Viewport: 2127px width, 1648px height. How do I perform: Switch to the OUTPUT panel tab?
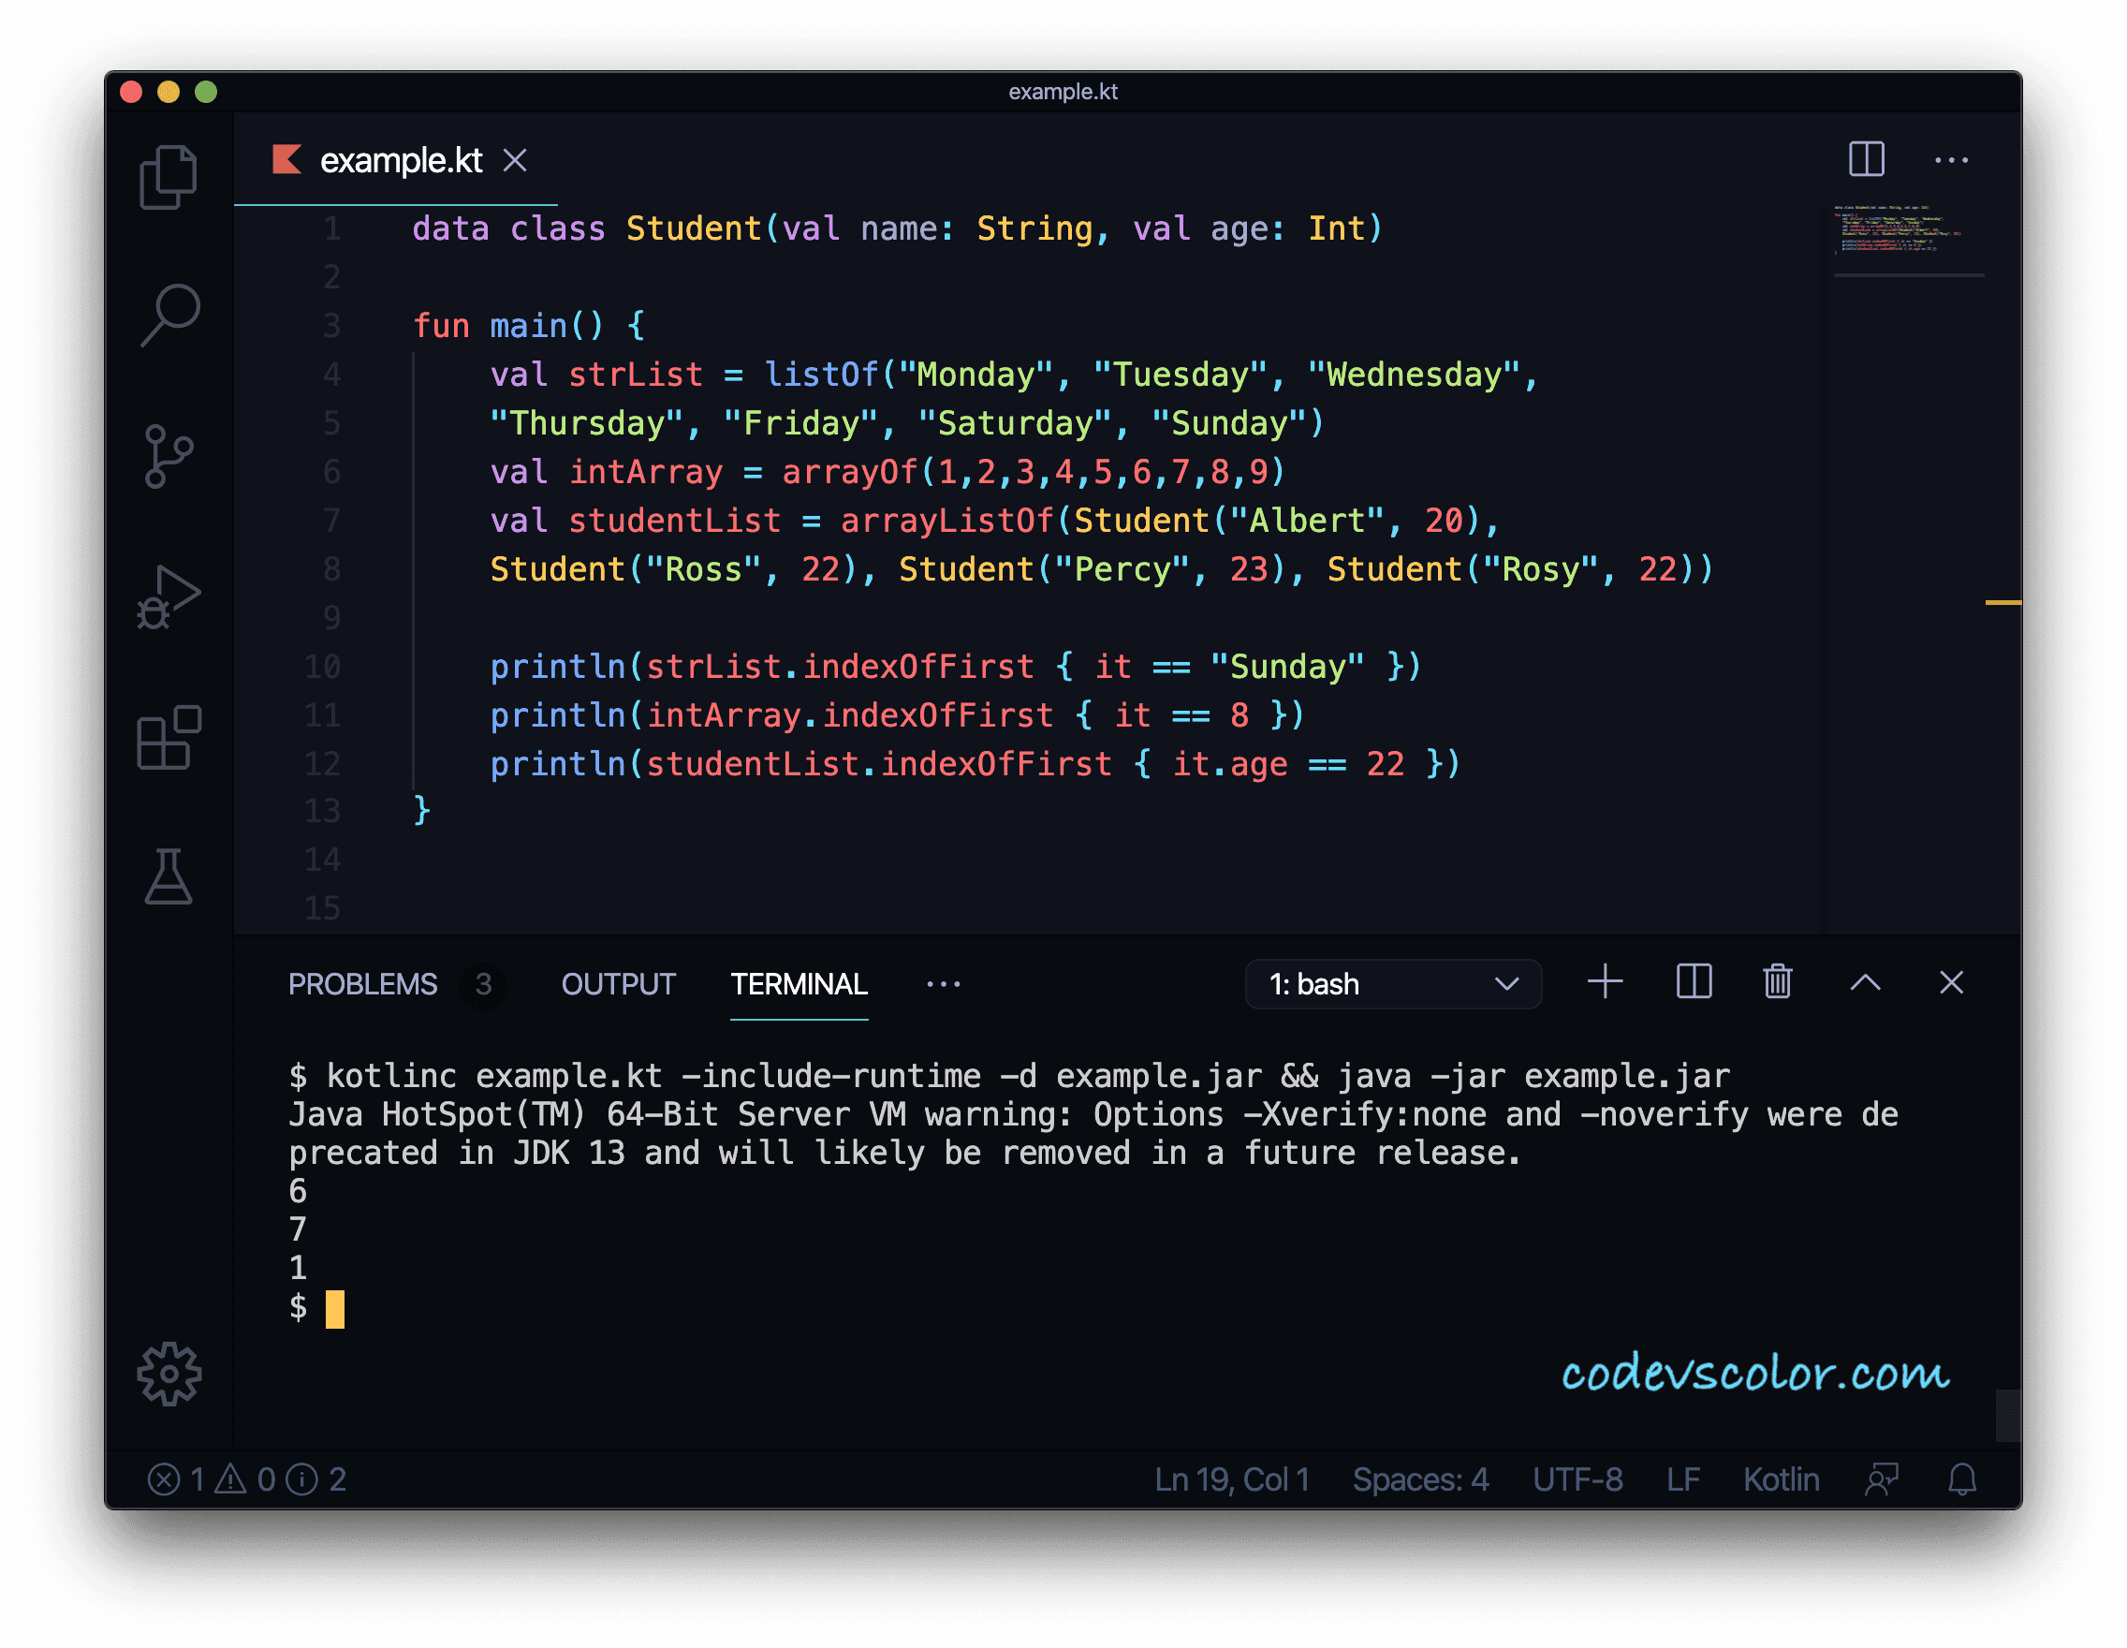(x=619, y=984)
